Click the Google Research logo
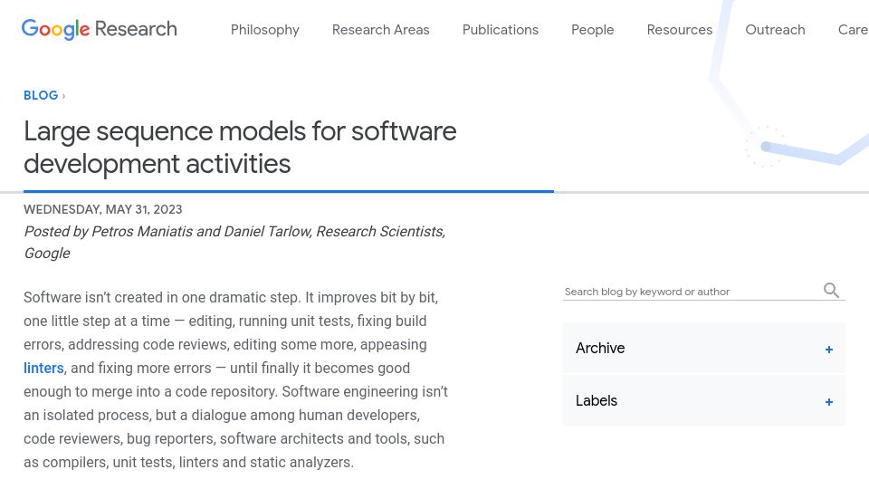 100,29
